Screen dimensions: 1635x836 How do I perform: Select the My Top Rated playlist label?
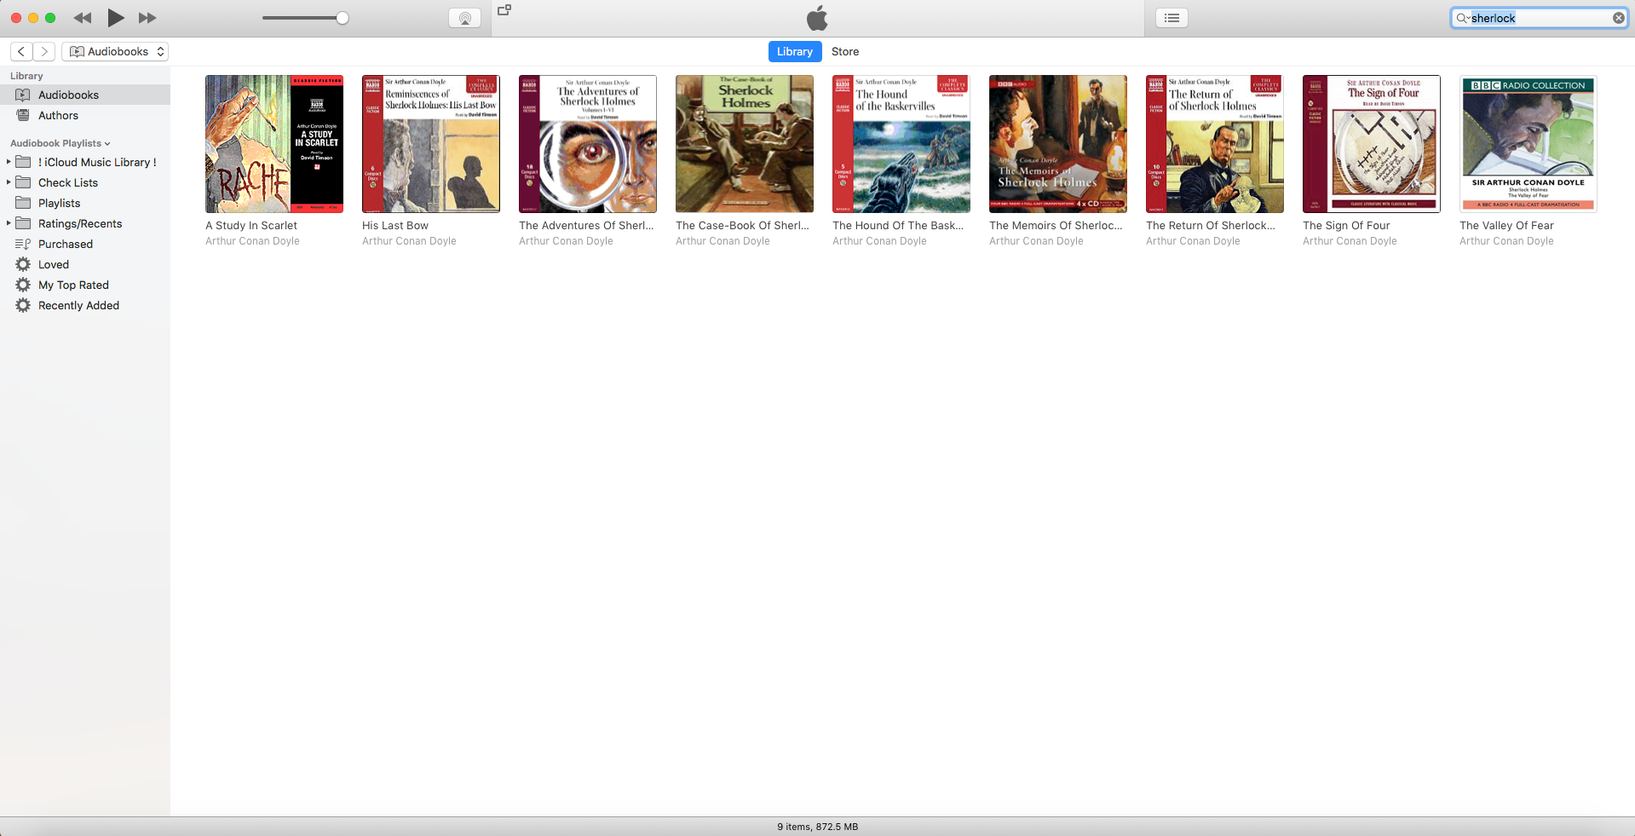point(73,285)
